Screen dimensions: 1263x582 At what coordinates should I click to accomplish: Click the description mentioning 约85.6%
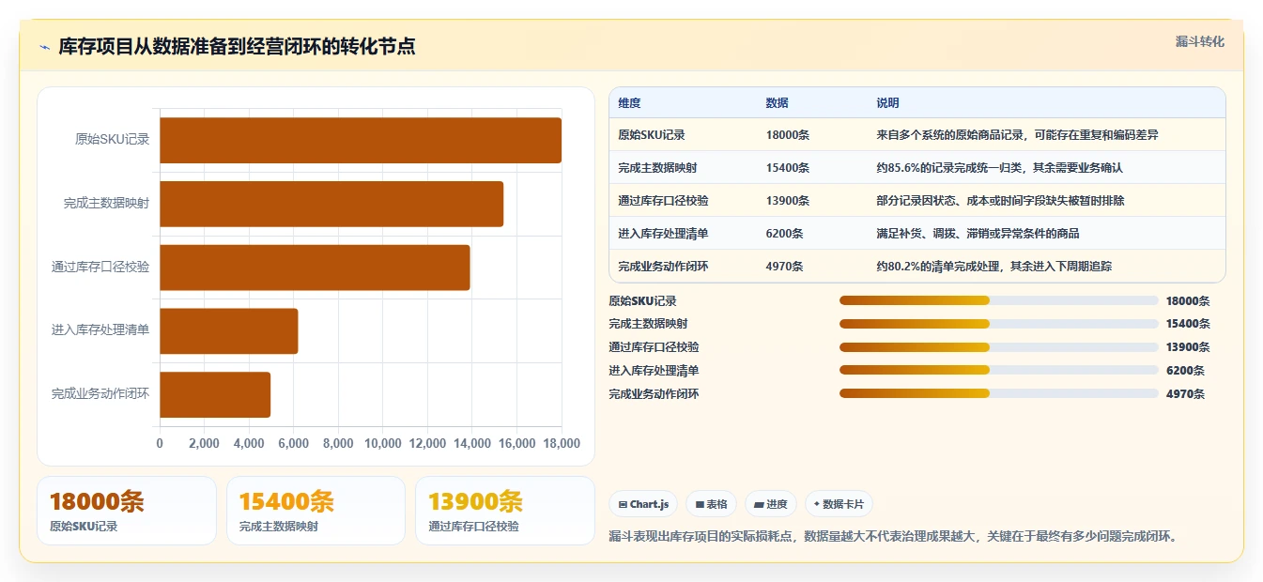(x=1000, y=168)
